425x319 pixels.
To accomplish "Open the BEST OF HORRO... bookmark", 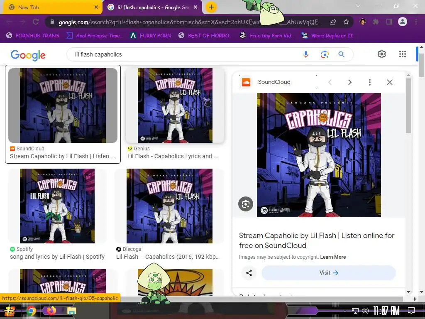I will pos(205,36).
